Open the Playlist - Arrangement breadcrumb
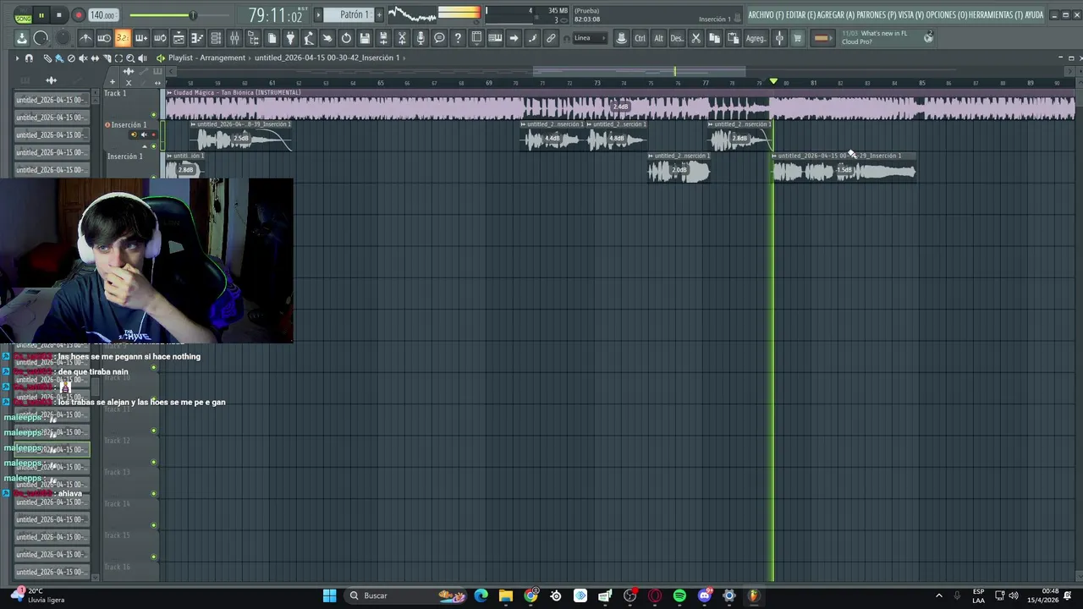 (x=206, y=58)
